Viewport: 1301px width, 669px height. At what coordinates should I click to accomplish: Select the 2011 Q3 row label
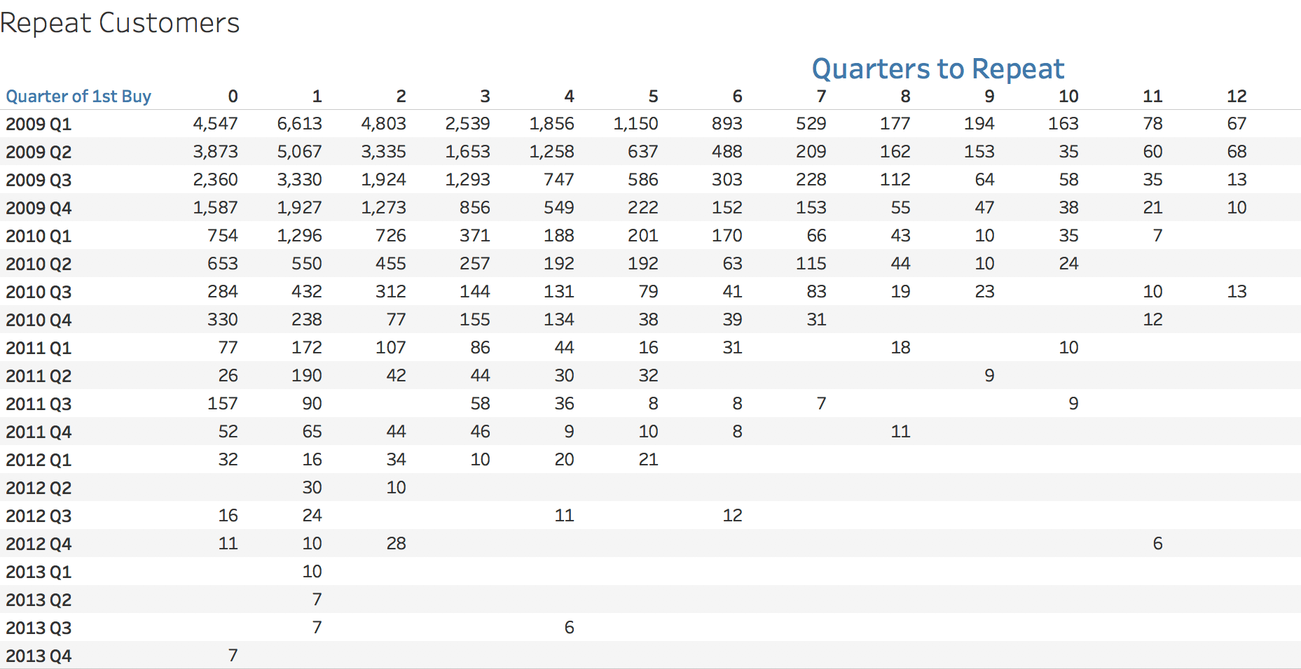39,404
